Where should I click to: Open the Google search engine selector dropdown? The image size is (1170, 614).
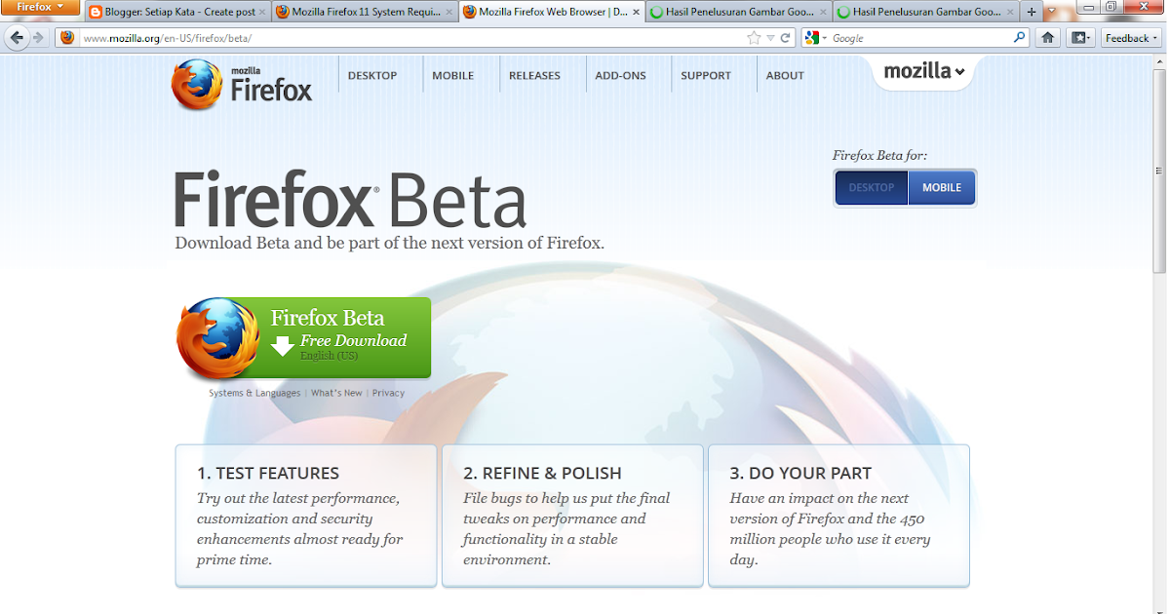pyautogui.click(x=815, y=38)
